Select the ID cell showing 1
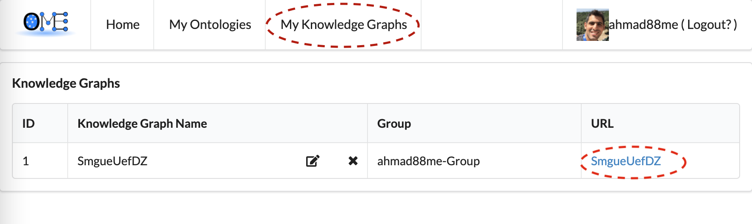Image resolution: width=752 pixels, height=224 pixels. (26, 161)
